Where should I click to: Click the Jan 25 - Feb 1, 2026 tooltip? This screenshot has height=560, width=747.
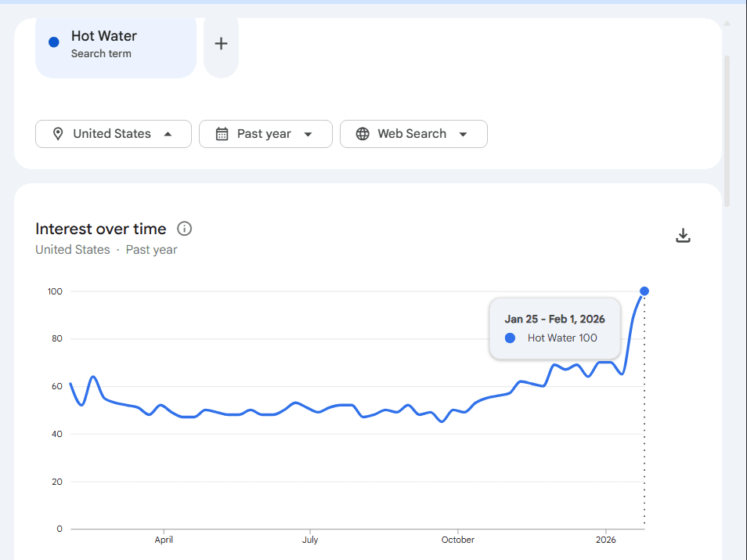click(x=554, y=320)
